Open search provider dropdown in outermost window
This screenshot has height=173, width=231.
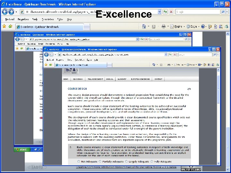coord(227,12)
